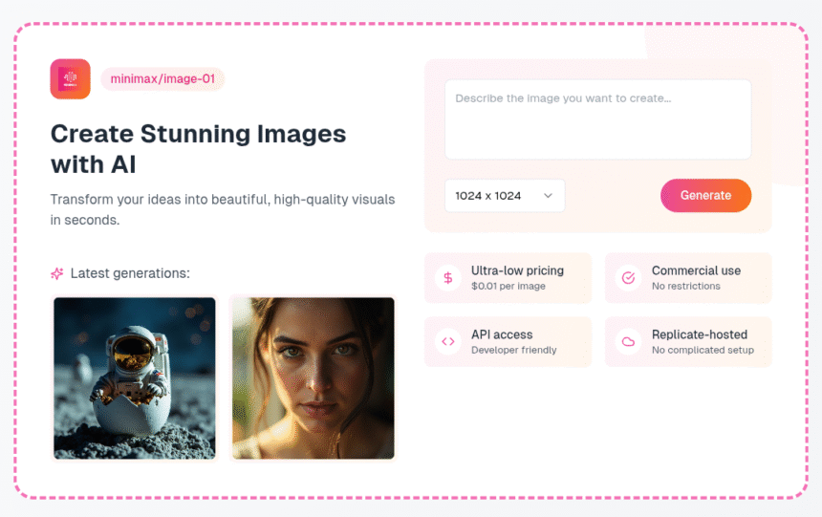Click the Commercial use checkmark badge icon
The height and width of the screenshot is (517, 822).
pos(628,278)
